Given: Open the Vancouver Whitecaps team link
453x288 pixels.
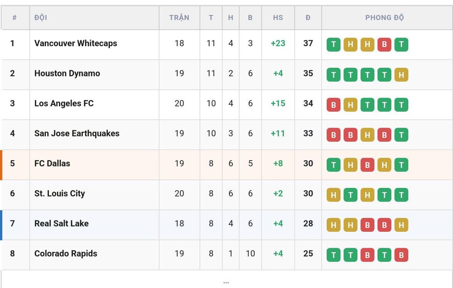Looking at the screenshot, I should point(76,43).
